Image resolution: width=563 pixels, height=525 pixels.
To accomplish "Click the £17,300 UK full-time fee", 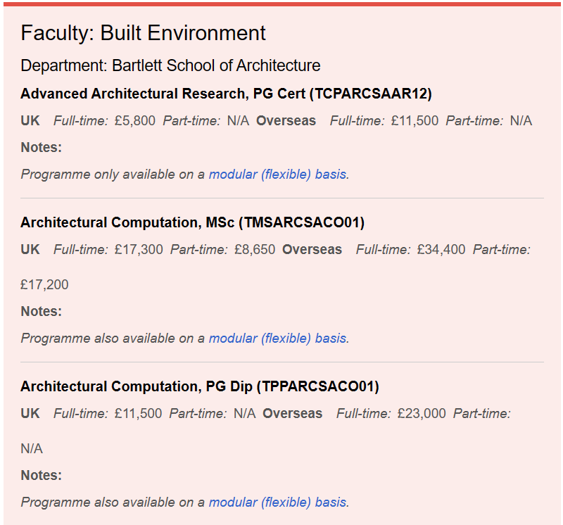I will point(138,249).
